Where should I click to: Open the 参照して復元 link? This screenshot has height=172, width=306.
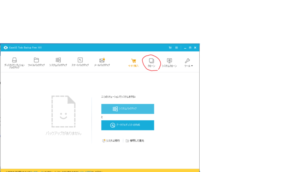(x=135, y=141)
